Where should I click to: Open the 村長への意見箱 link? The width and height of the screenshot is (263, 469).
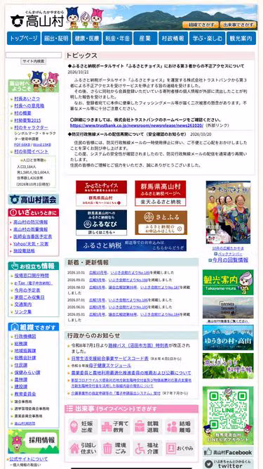[x=29, y=106]
